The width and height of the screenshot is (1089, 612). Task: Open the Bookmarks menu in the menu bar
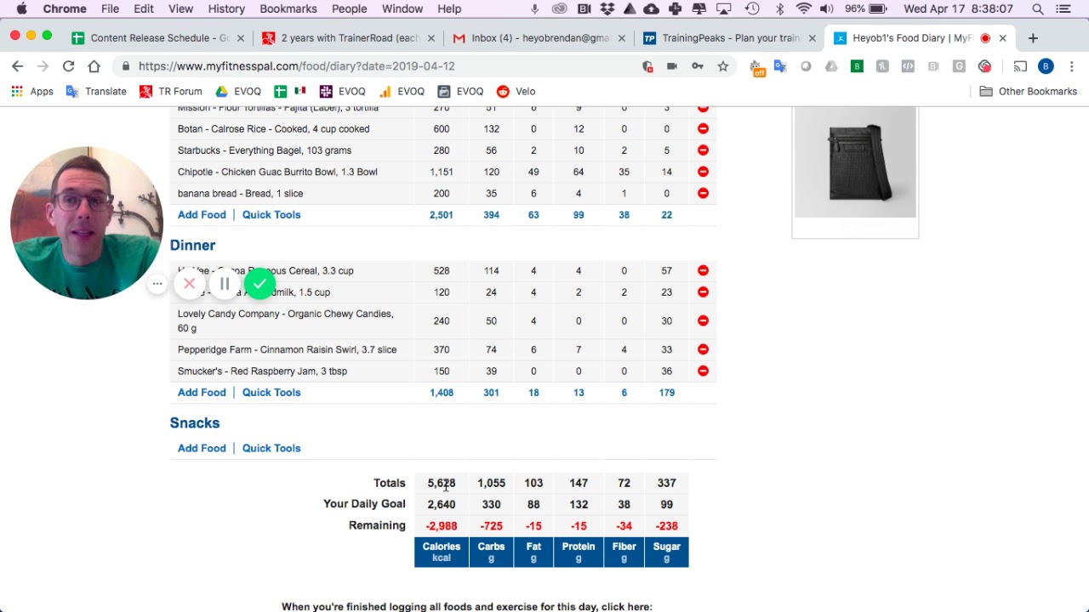[288, 8]
